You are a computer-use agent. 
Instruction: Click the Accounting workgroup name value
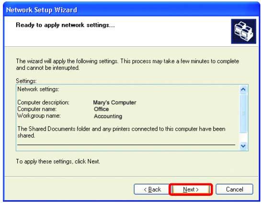108,116
